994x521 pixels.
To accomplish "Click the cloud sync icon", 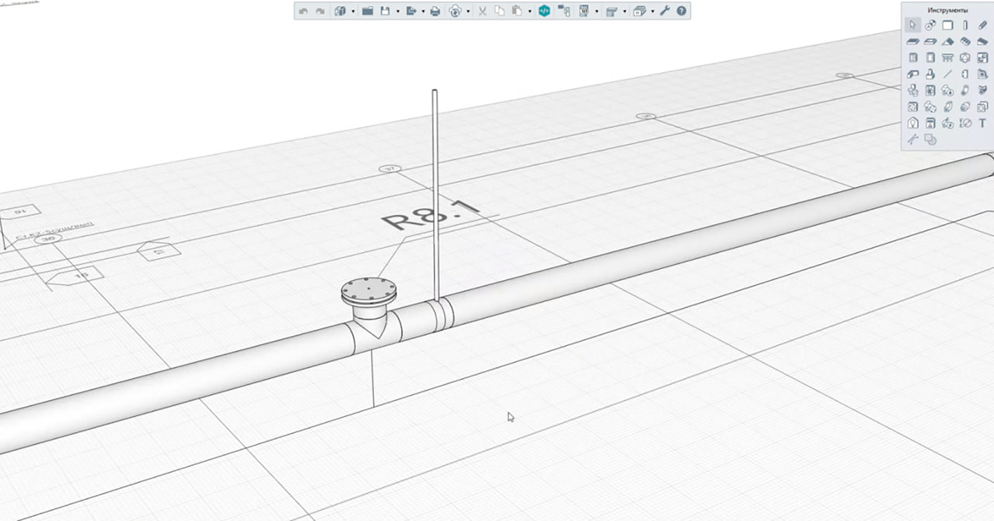I will [455, 11].
